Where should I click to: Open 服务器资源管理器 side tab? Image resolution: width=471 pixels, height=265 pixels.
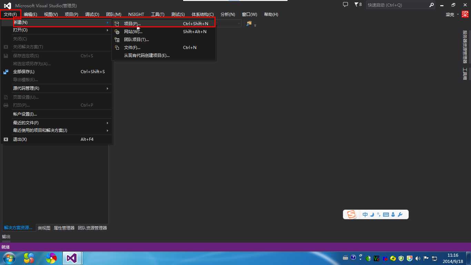click(465, 47)
